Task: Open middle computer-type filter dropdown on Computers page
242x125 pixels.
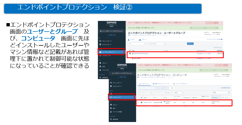Action: tap(162, 93)
